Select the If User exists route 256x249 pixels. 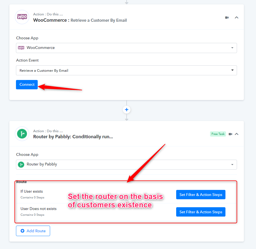coord(32,191)
